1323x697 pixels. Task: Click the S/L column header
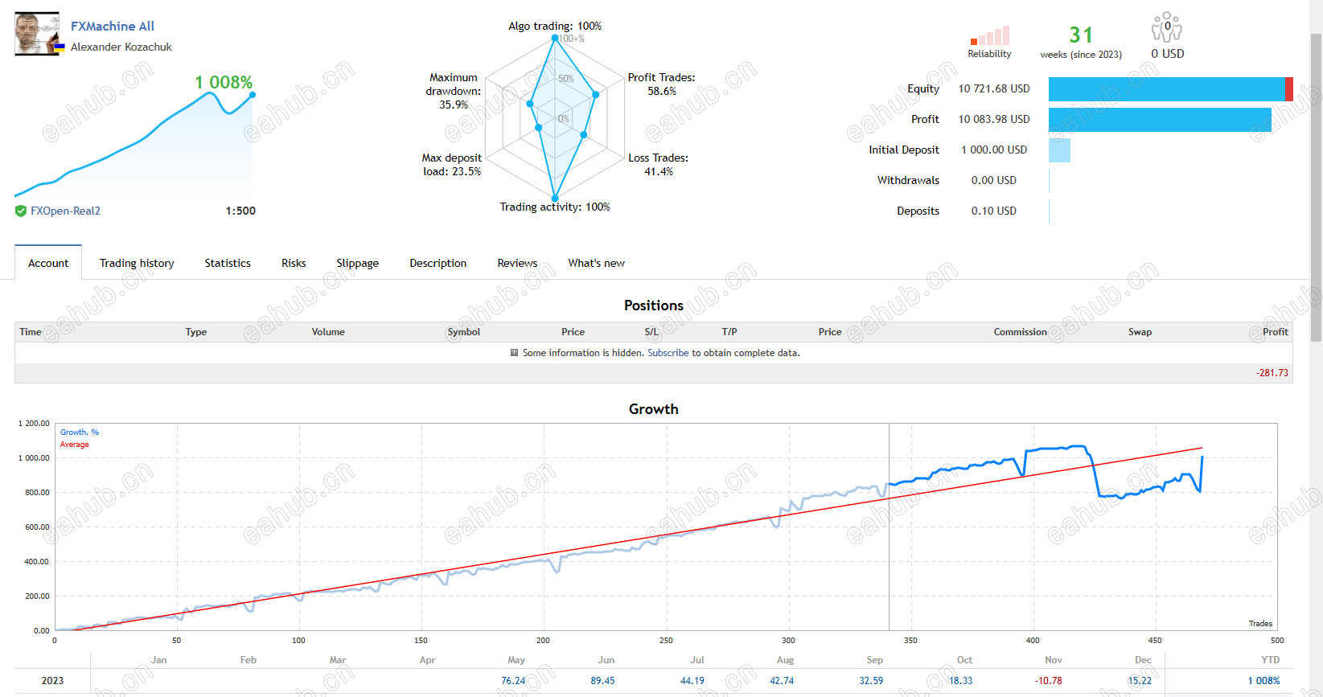coord(651,332)
